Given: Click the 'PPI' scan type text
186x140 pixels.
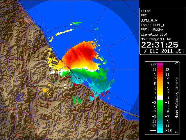Looking at the screenshot, I should [144, 16].
